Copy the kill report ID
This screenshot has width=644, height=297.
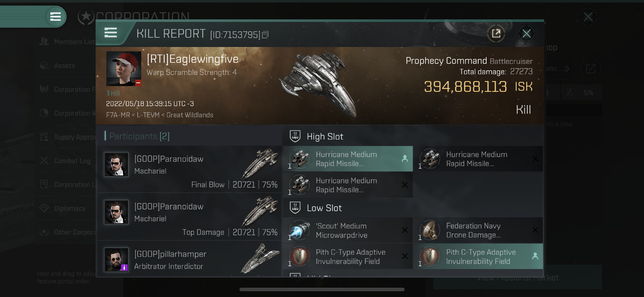(265, 35)
